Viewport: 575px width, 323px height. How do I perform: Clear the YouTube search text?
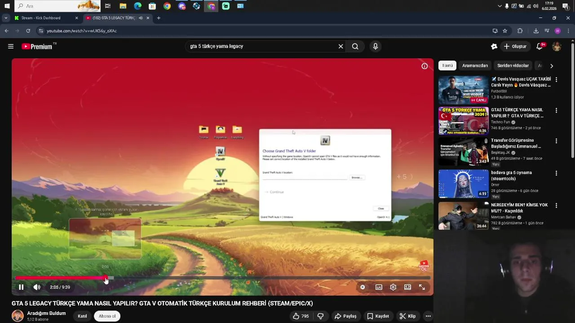pos(341,46)
